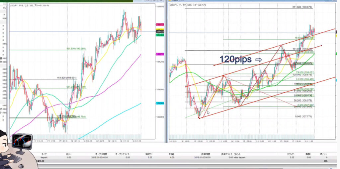The height and width of the screenshot is (169, 340).
Task: Click the cyan 108.900 price tag
Action: coord(160,103)
